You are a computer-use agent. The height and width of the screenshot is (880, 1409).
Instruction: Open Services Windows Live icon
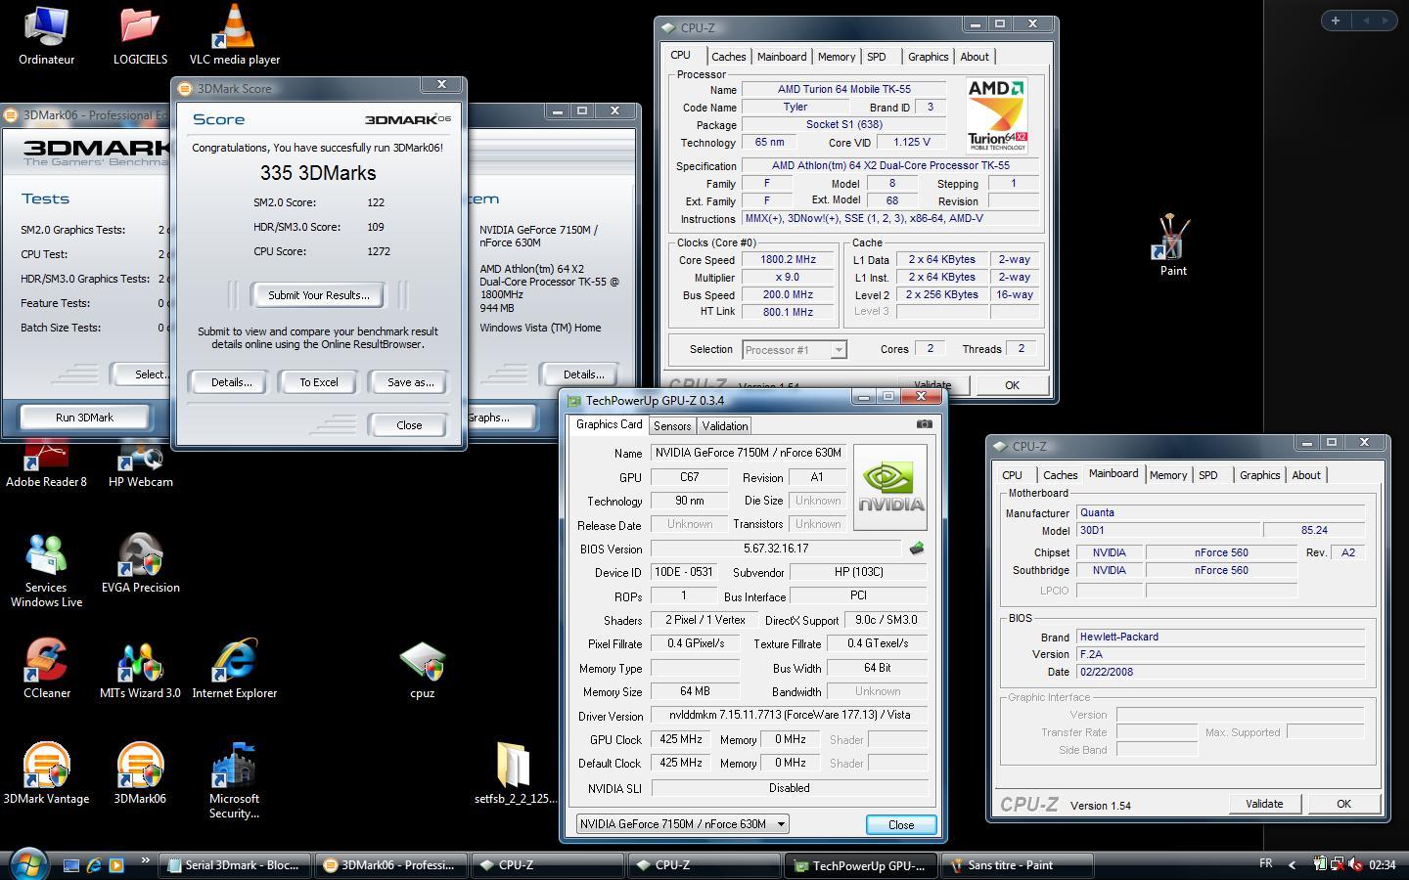pos(46,570)
